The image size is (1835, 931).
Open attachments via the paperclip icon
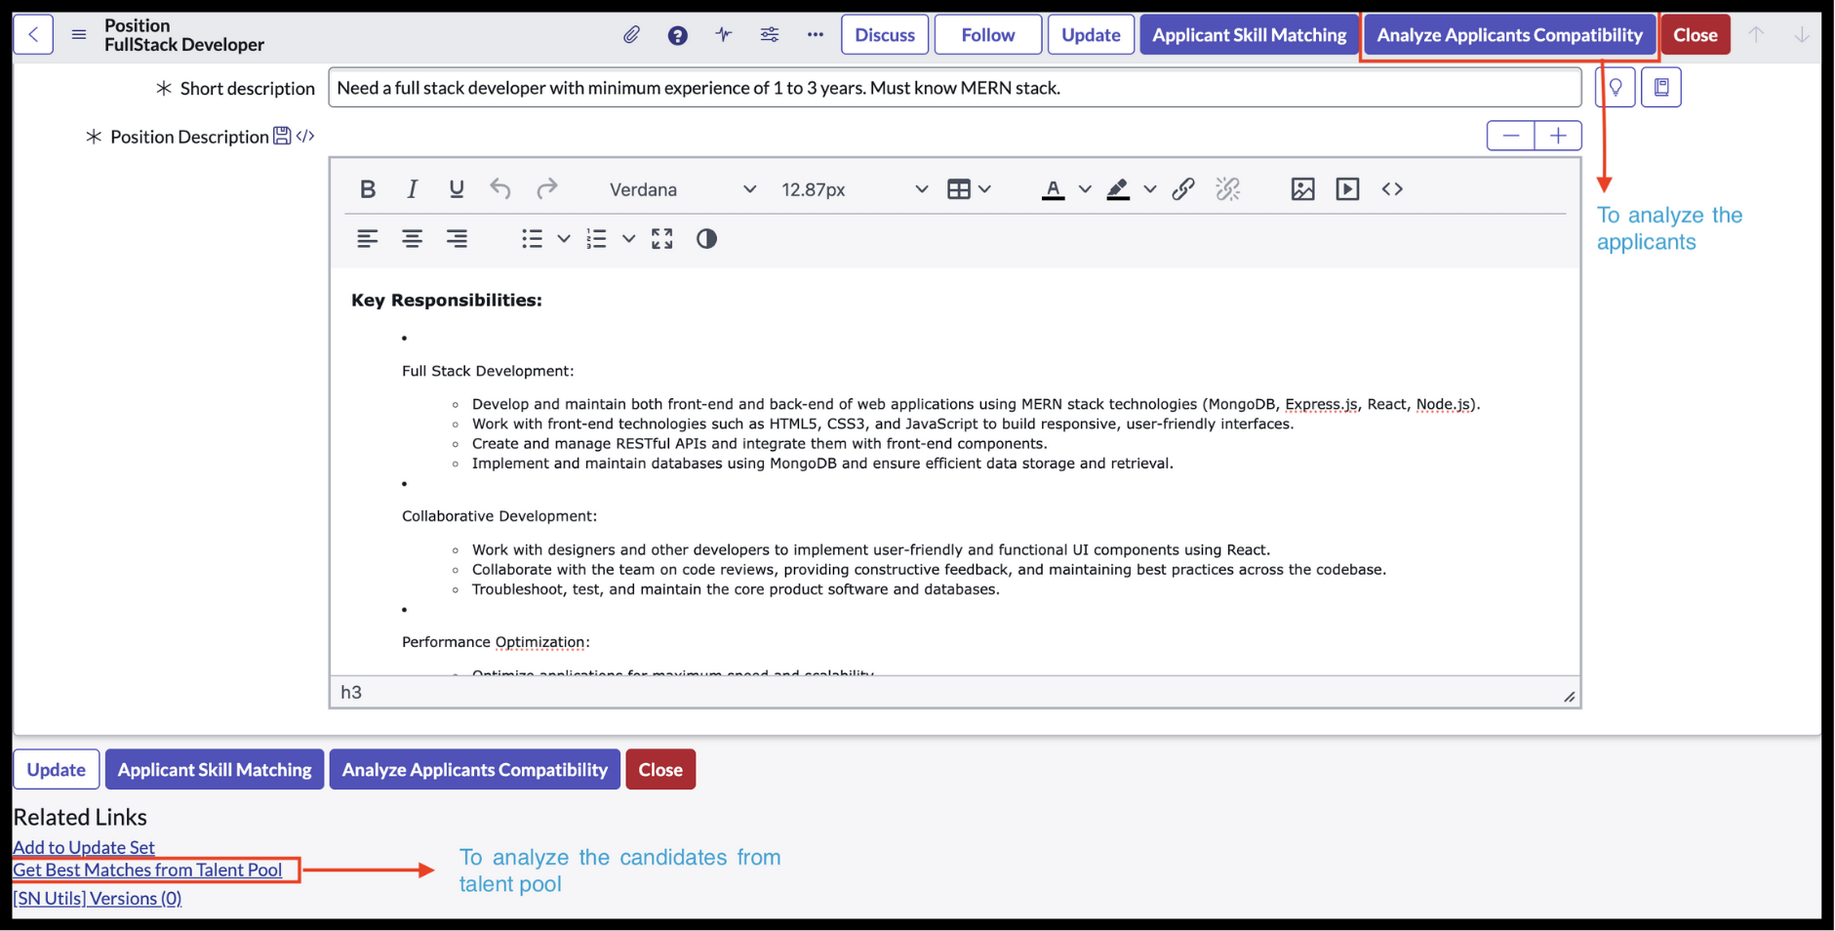[x=632, y=35]
